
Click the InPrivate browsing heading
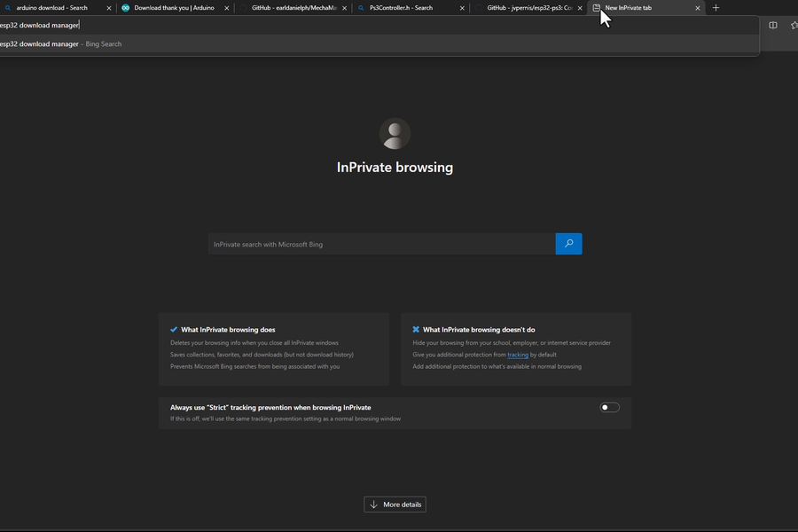pos(395,167)
